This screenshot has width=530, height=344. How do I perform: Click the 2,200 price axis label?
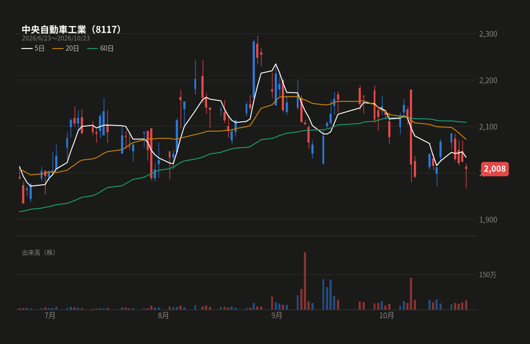pos(488,80)
